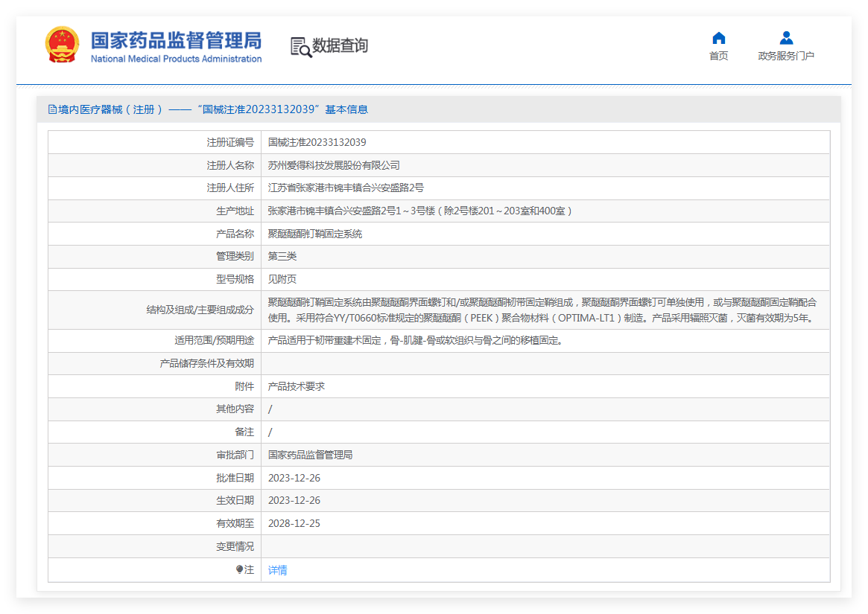
Task: Click the 型号规格 row label
Action: 235,279
